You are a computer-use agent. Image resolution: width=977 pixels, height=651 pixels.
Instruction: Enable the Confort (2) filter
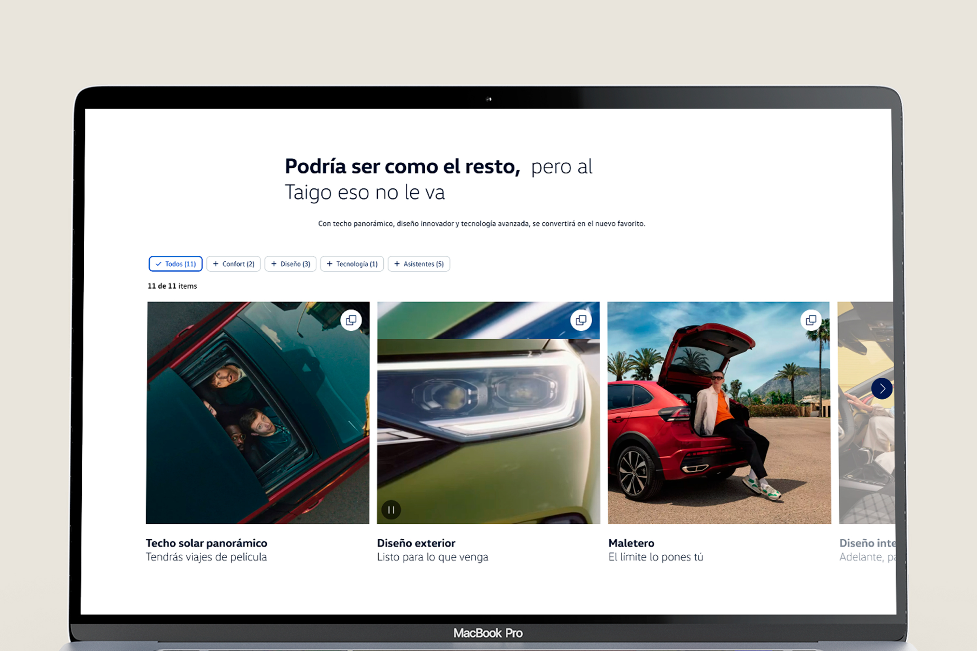(x=234, y=264)
